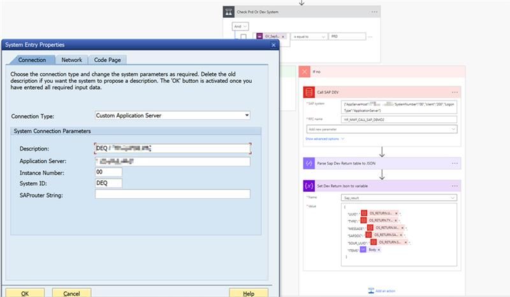Screen dimensions: 510x297
Task: Remove the OS_RETURN.SA... token after SAPDOC
Action: pos(401,235)
